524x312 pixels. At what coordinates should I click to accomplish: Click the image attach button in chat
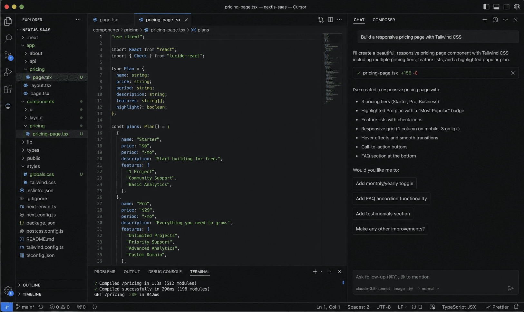(x=399, y=289)
